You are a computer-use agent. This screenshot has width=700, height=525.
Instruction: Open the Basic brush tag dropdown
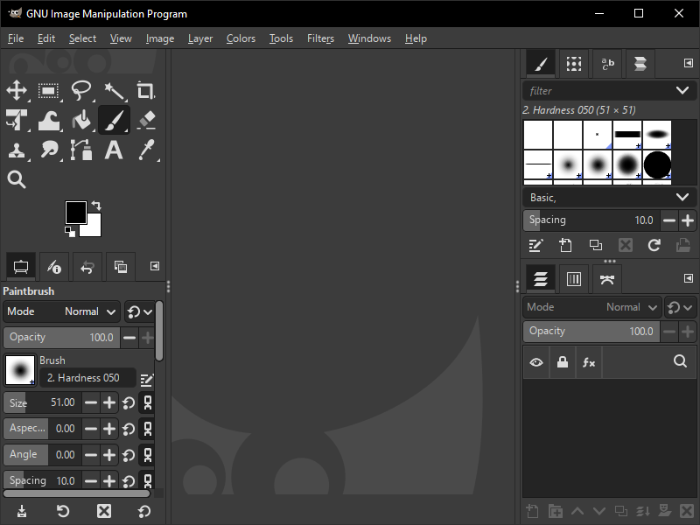(682, 198)
